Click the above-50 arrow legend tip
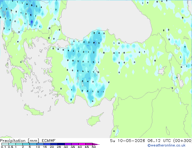 96,144
